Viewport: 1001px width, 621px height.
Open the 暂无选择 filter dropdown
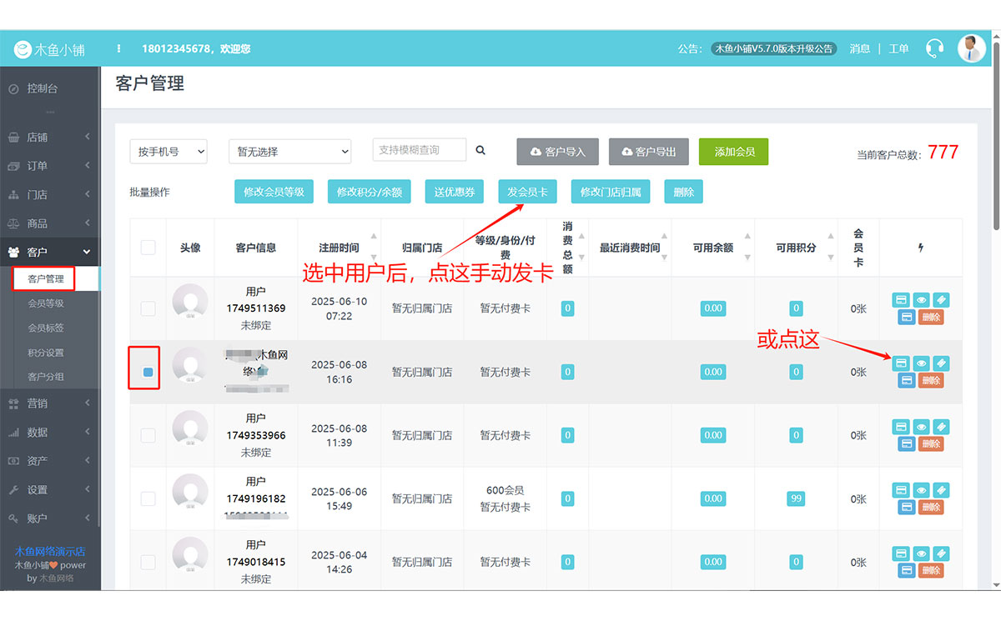pos(290,152)
